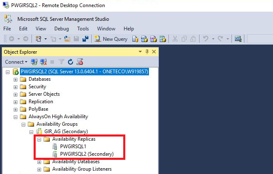The image size is (273, 174).
Task: Click the Undo toolbar icon
Action: click(x=206, y=39)
